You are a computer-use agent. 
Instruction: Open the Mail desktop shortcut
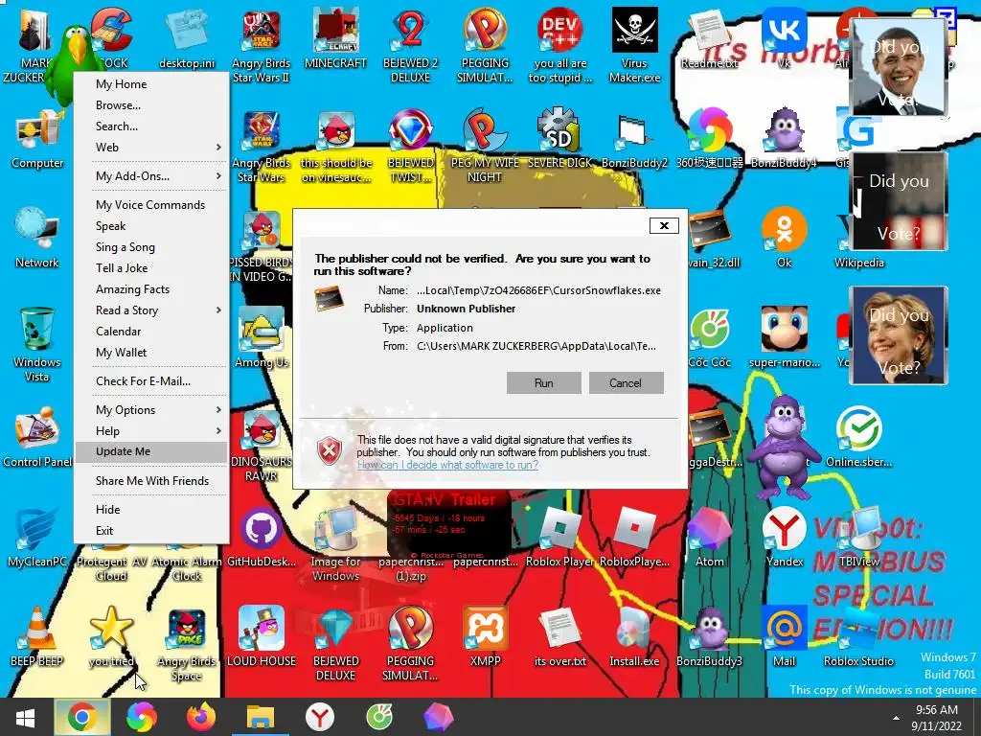(x=784, y=637)
